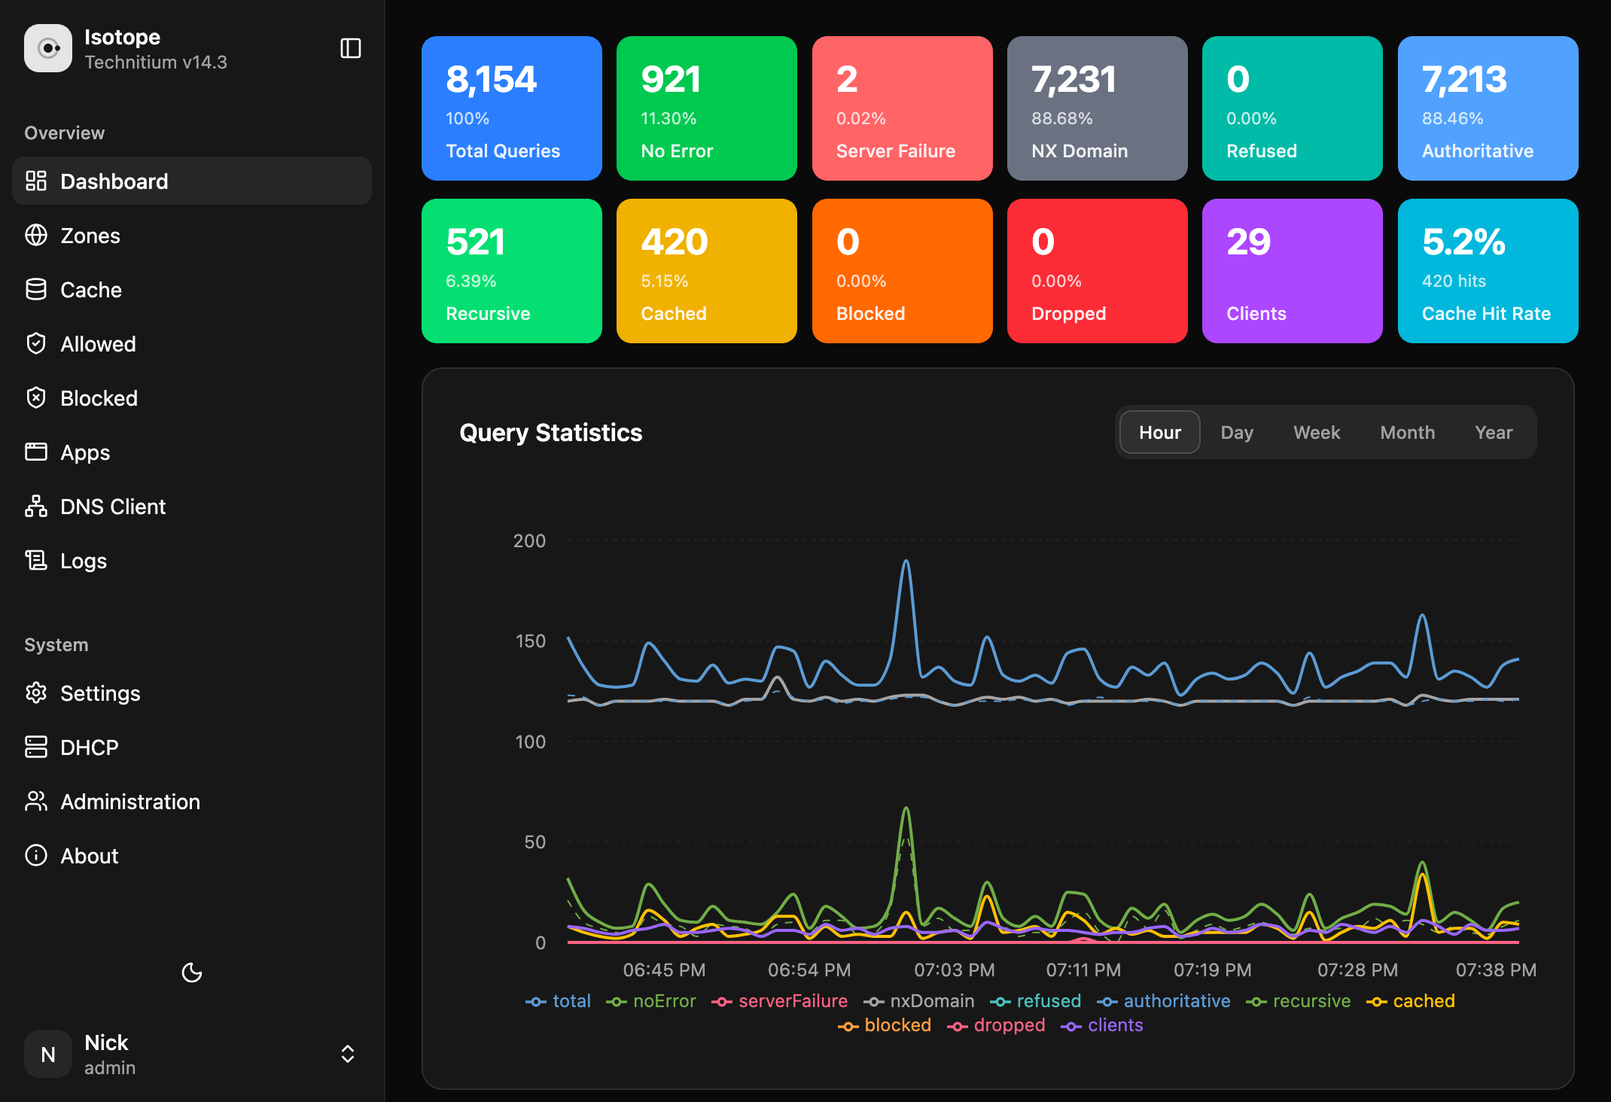The image size is (1611, 1102).
Task: Switch to the Week time range tab
Action: pyautogui.click(x=1317, y=432)
